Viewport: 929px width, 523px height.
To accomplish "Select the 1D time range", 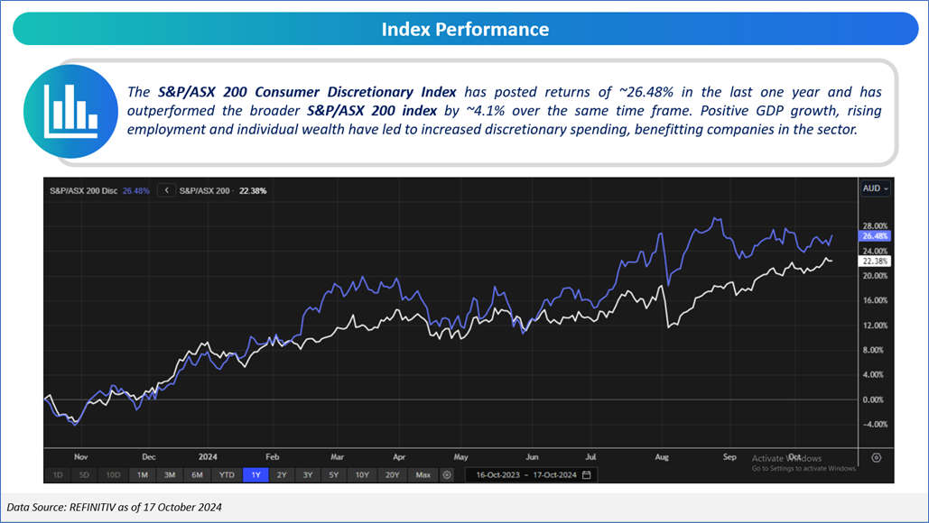I will 58,475.
